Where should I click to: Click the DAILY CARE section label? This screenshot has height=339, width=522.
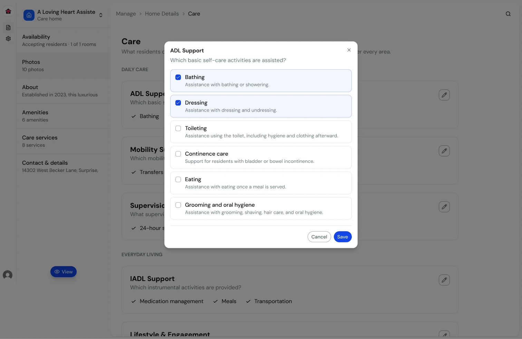coord(135,69)
